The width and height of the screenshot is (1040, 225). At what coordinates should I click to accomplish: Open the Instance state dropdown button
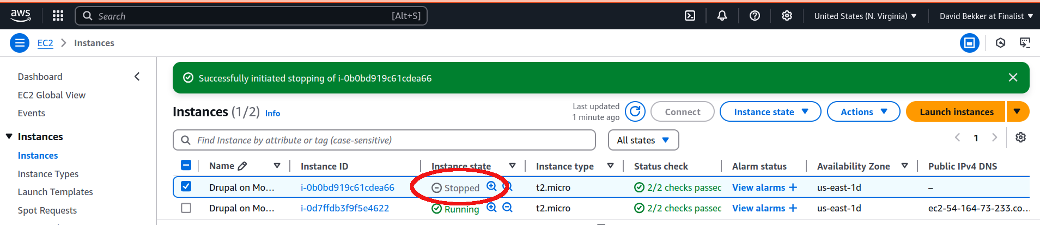click(x=770, y=111)
